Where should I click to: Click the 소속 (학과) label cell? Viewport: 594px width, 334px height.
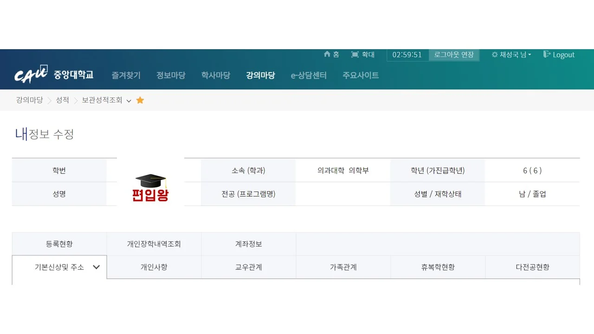tap(248, 170)
